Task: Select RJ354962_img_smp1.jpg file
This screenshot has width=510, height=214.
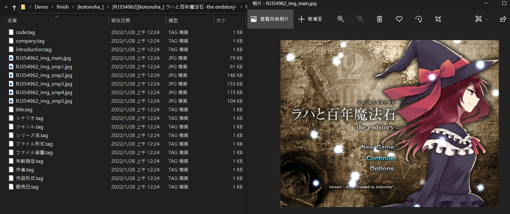Action: tap(44, 66)
